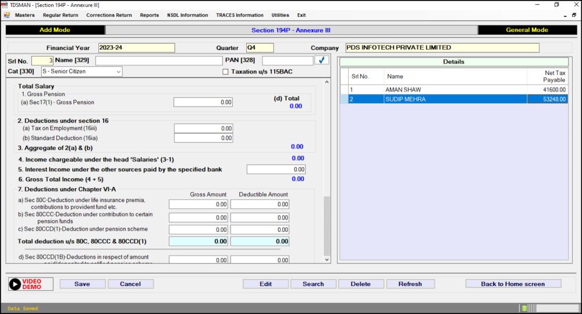Click the PAN verify checkmark icon
Viewport: 582px width, 314px height.
pos(321,60)
